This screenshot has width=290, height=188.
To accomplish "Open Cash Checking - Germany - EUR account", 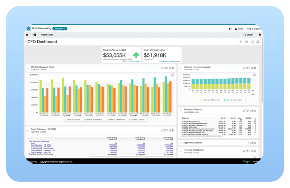I will [x=43, y=151].
